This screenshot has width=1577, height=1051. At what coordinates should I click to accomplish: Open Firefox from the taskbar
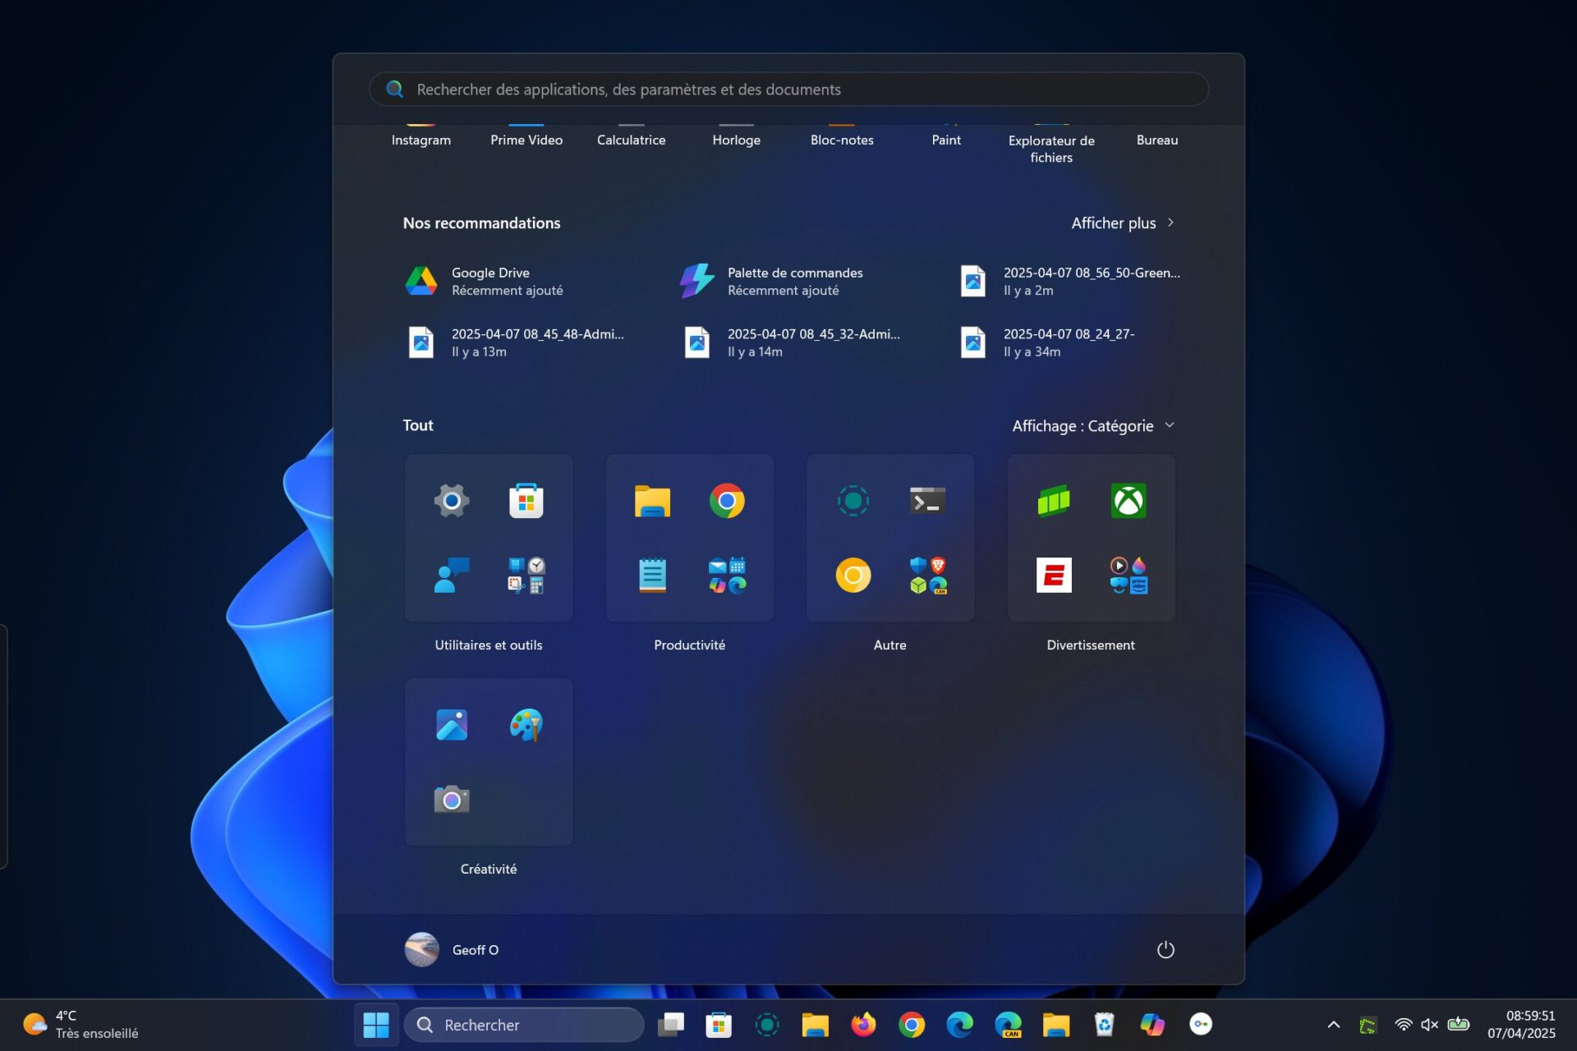coord(863,1025)
